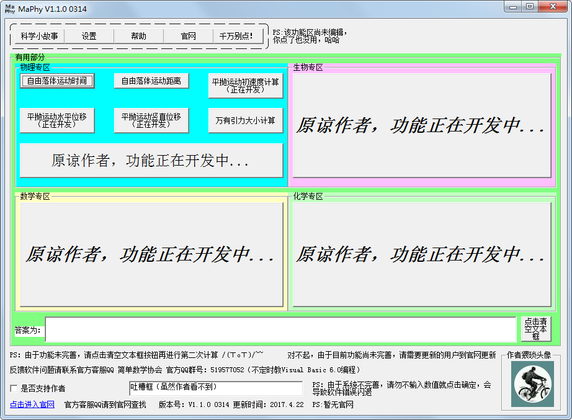Select 平抛运动初速度计算 feature
572x420 pixels.
(245, 85)
